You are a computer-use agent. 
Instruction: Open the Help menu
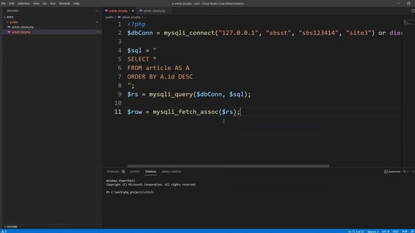pos(77,3)
